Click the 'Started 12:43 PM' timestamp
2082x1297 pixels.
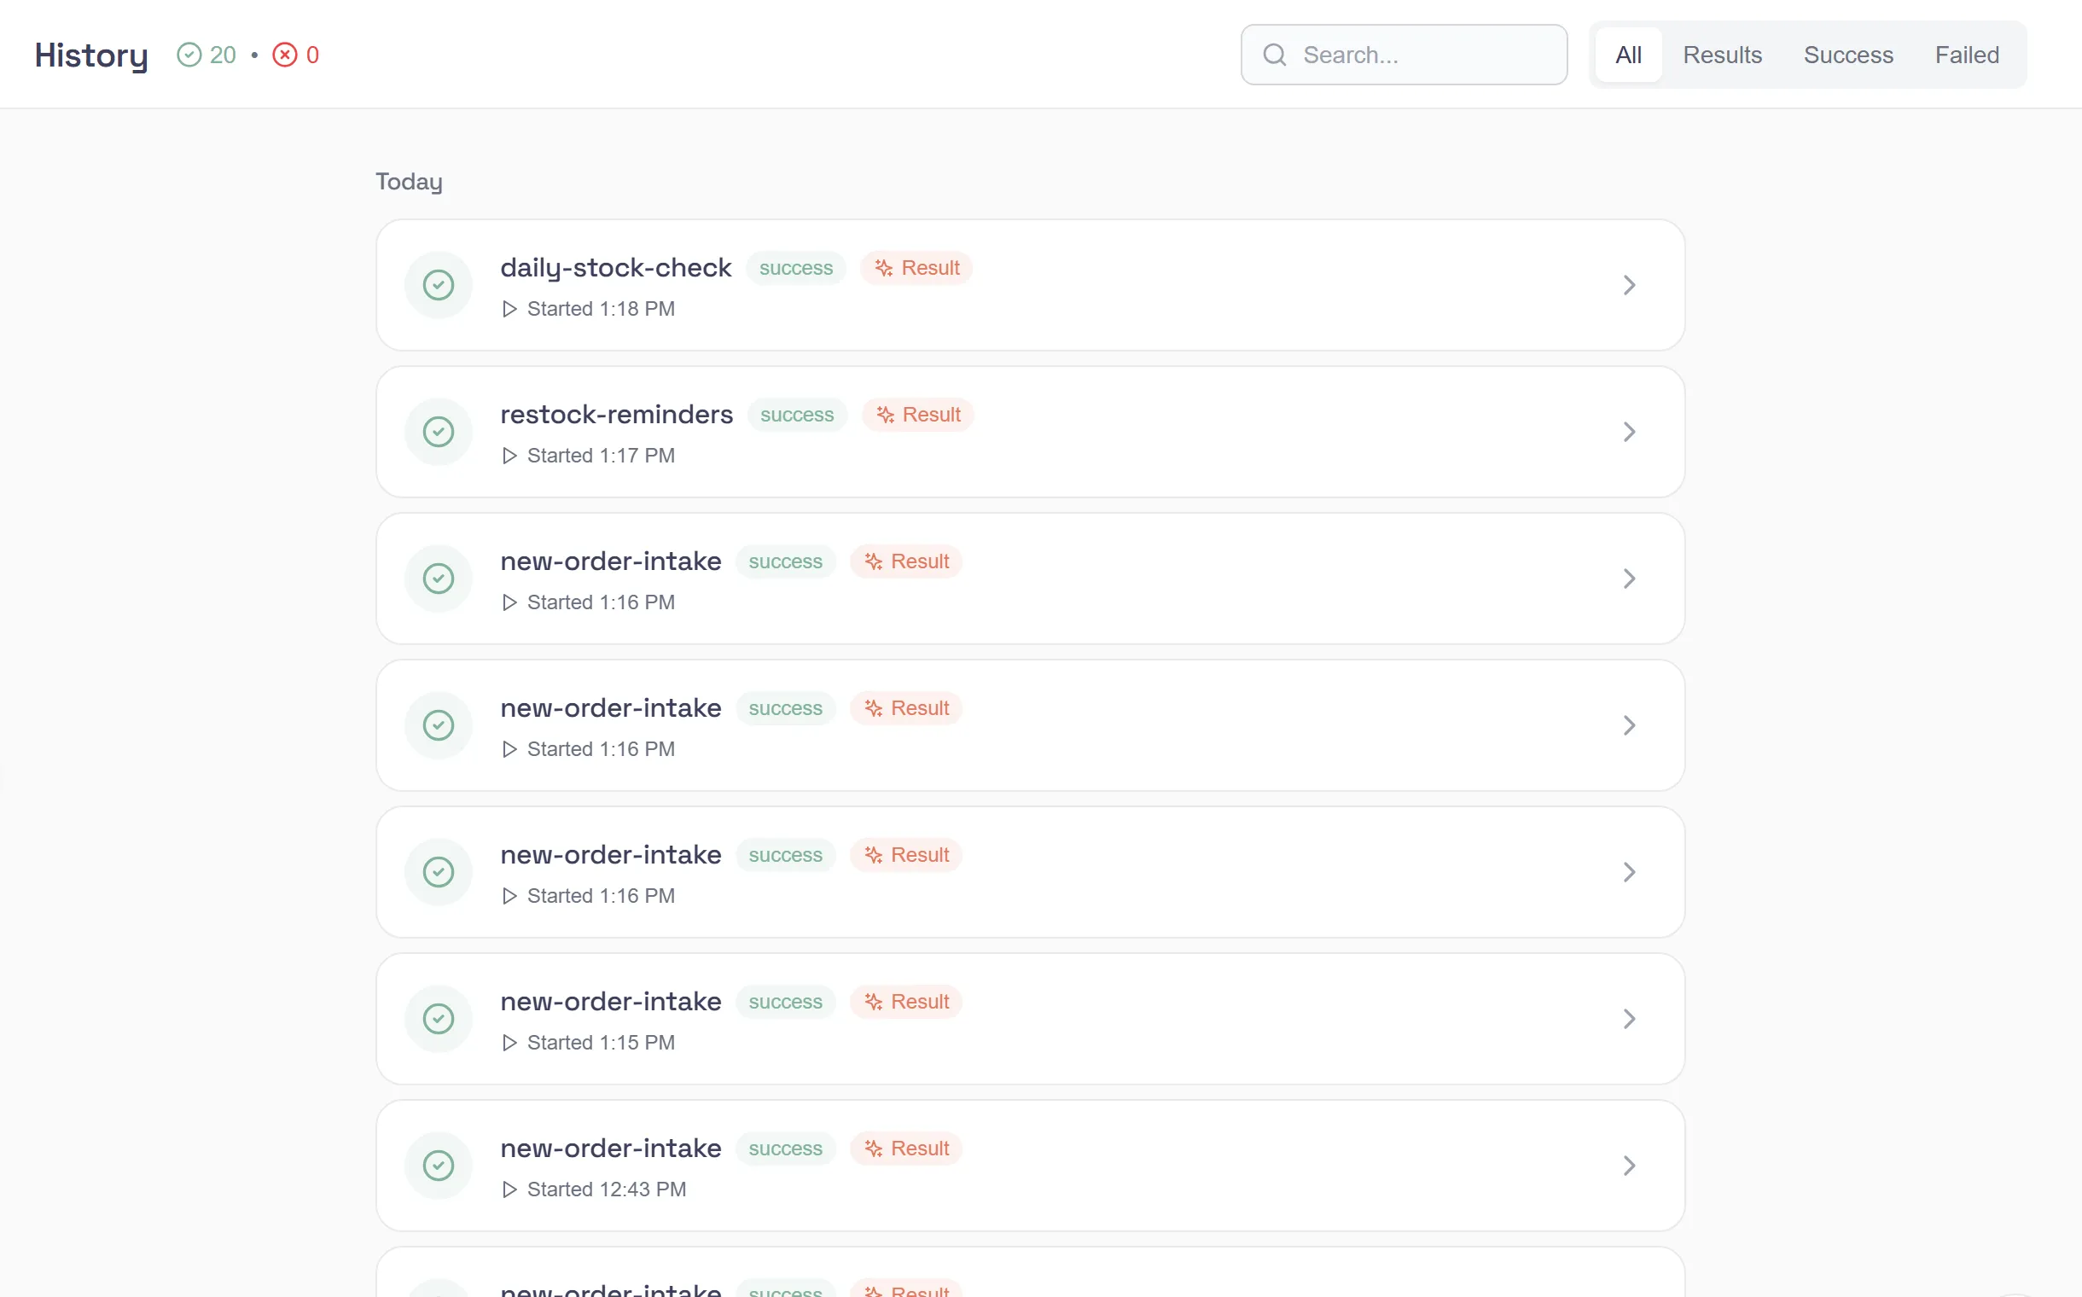[607, 1189]
